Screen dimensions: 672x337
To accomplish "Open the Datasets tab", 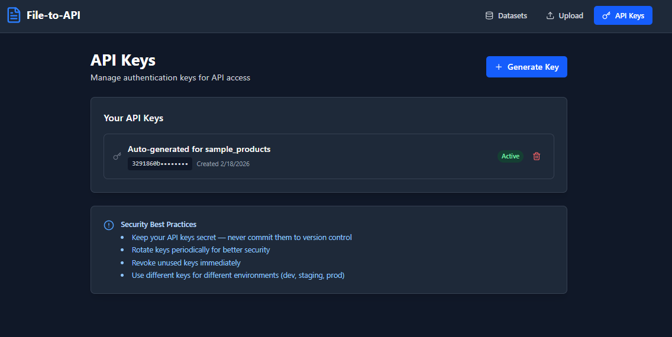I will [x=512, y=16].
